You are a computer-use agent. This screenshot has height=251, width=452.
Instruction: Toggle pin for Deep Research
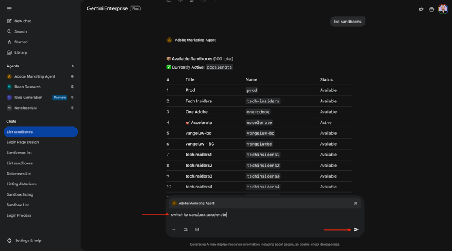pos(72,87)
